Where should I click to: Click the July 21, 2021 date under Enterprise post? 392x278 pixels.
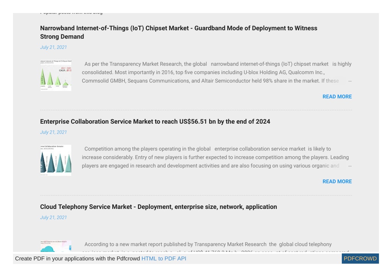coord(54,132)
